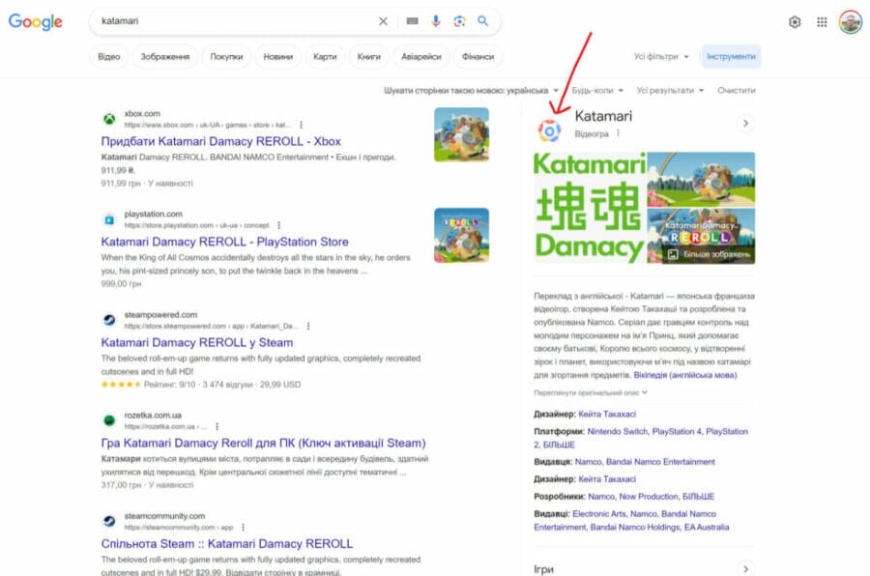Switch to the Зображення tab

pyautogui.click(x=164, y=57)
